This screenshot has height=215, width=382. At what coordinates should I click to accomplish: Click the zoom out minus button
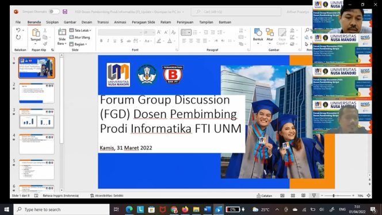click(x=322, y=195)
